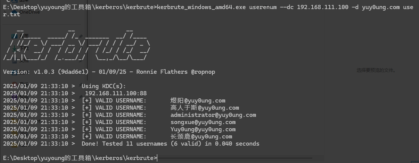Screen dimensions: 419x163
Task: Click the administrator@yuy0ung.com result line
Action: (213, 115)
